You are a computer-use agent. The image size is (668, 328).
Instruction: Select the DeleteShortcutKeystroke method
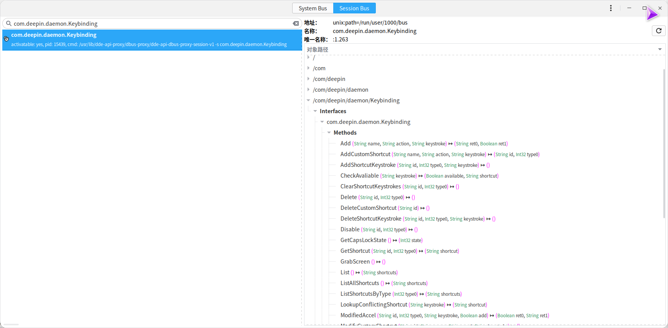pyautogui.click(x=418, y=219)
